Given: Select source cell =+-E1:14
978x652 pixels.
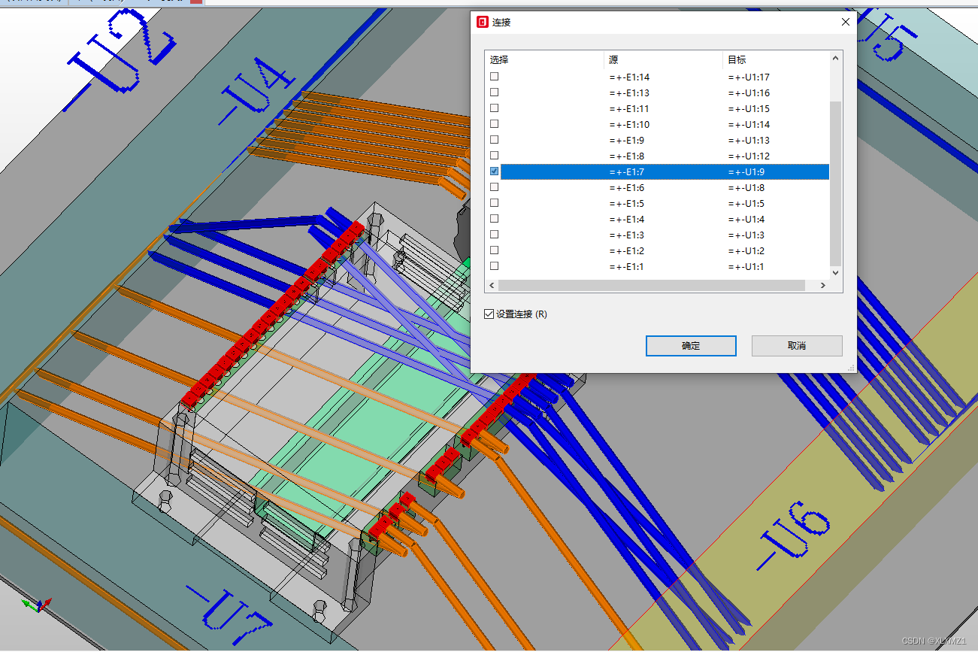Looking at the screenshot, I should (629, 77).
